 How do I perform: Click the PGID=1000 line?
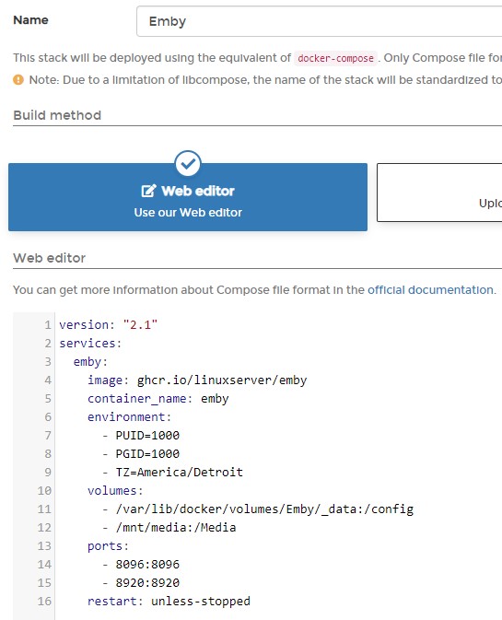pos(141,453)
